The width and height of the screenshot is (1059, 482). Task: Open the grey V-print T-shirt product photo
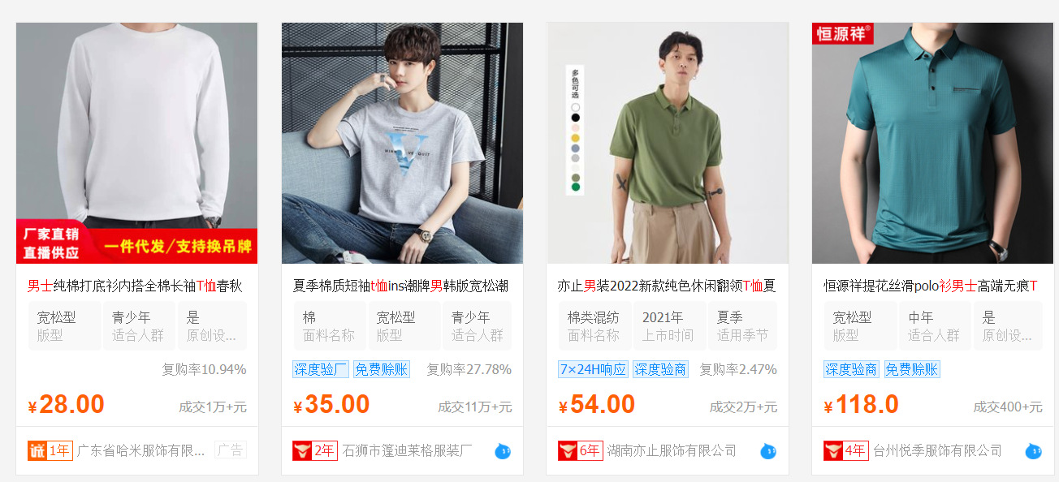402,143
